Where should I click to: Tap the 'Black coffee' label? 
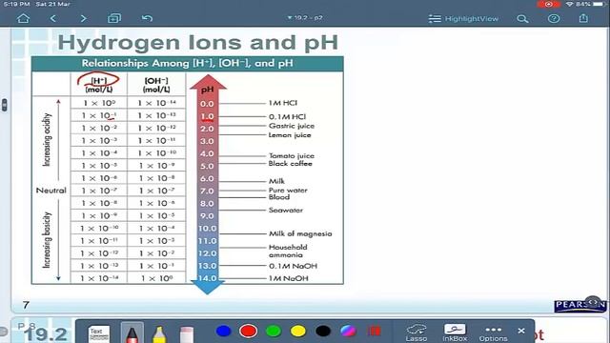(290, 164)
